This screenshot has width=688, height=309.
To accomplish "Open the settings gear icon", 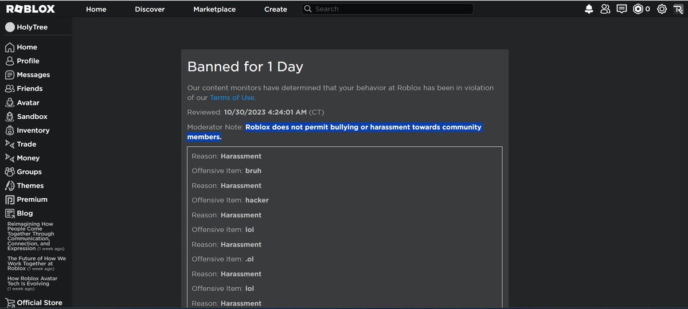I will tap(662, 9).
